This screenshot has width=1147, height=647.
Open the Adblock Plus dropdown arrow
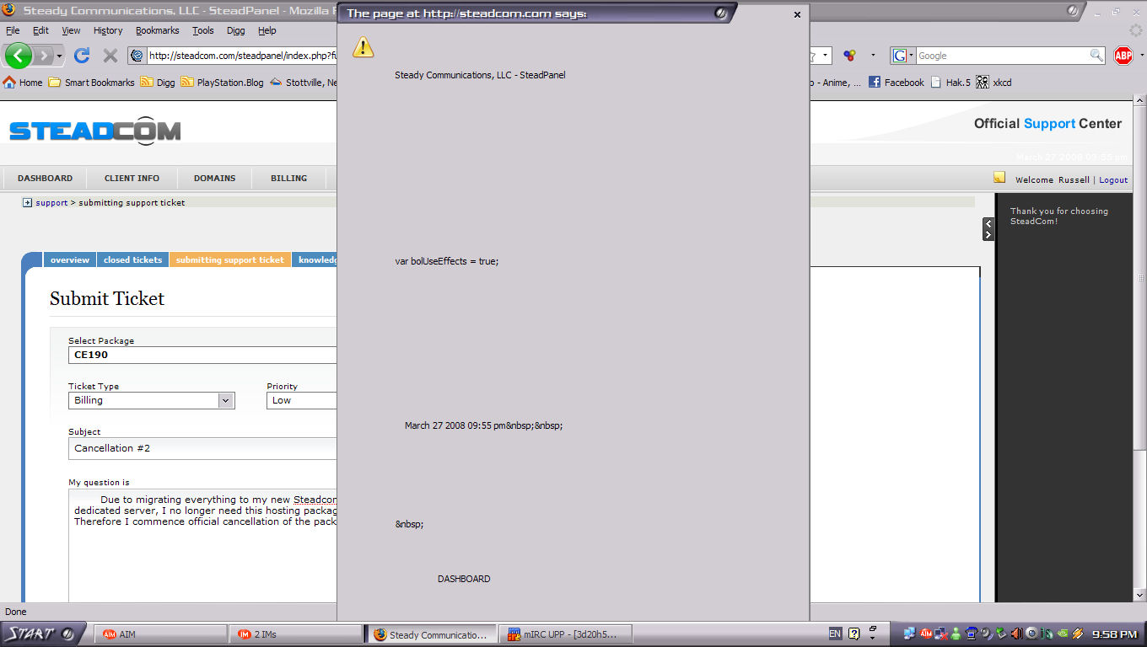[x=1140, y=56]
